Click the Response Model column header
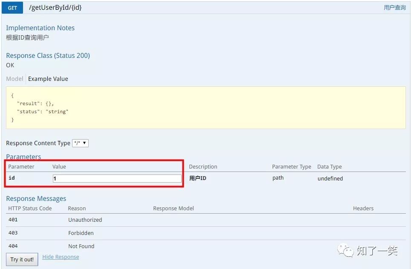This screenshot has width=411, height=269. pos(174,208)
